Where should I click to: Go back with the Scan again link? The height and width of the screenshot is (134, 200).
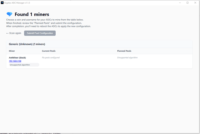tap(14, 33)
